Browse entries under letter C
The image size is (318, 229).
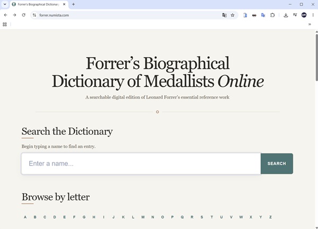(x=45, y=217)
